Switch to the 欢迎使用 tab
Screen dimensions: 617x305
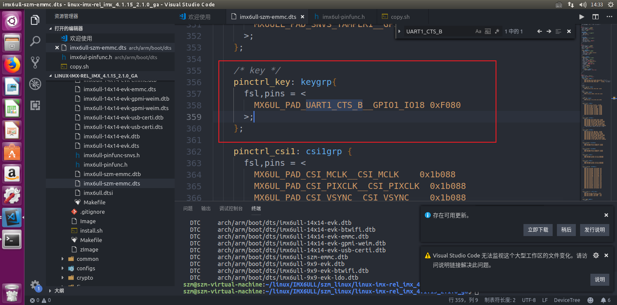200,17
